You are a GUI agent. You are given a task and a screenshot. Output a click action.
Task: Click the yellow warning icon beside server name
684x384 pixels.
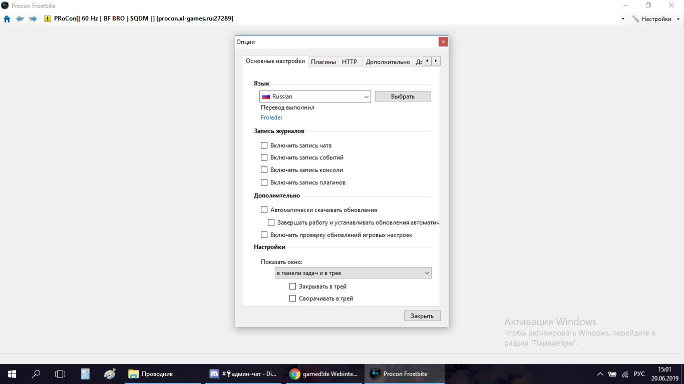48,19
